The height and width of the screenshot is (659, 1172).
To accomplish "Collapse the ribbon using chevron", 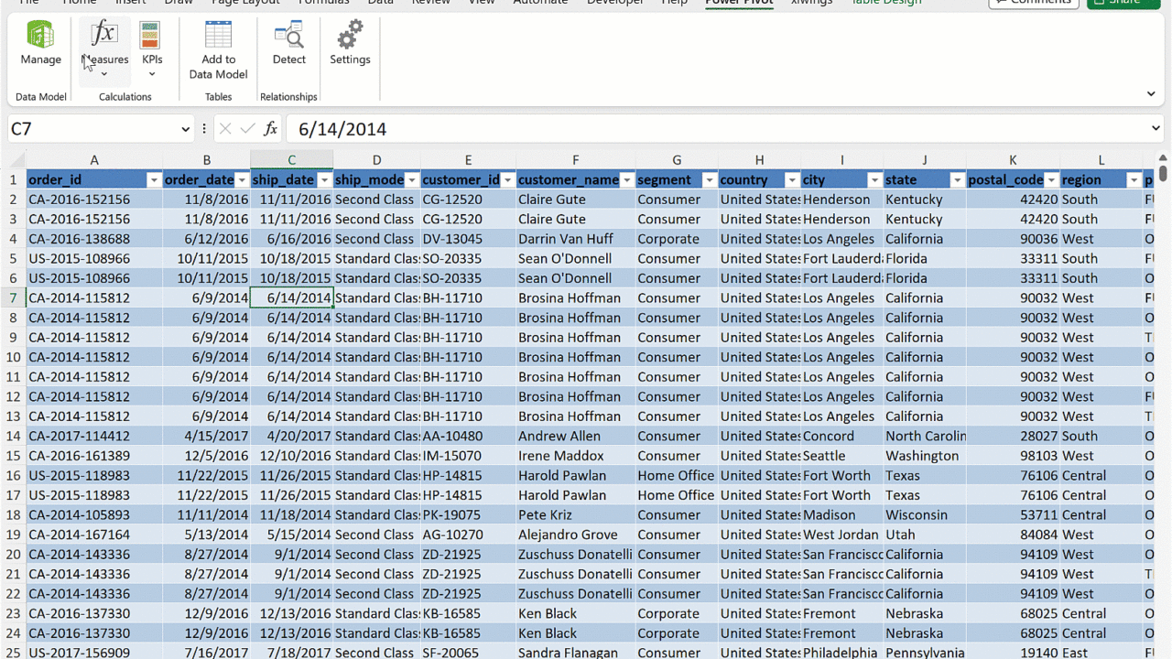I will (1151, 93).
